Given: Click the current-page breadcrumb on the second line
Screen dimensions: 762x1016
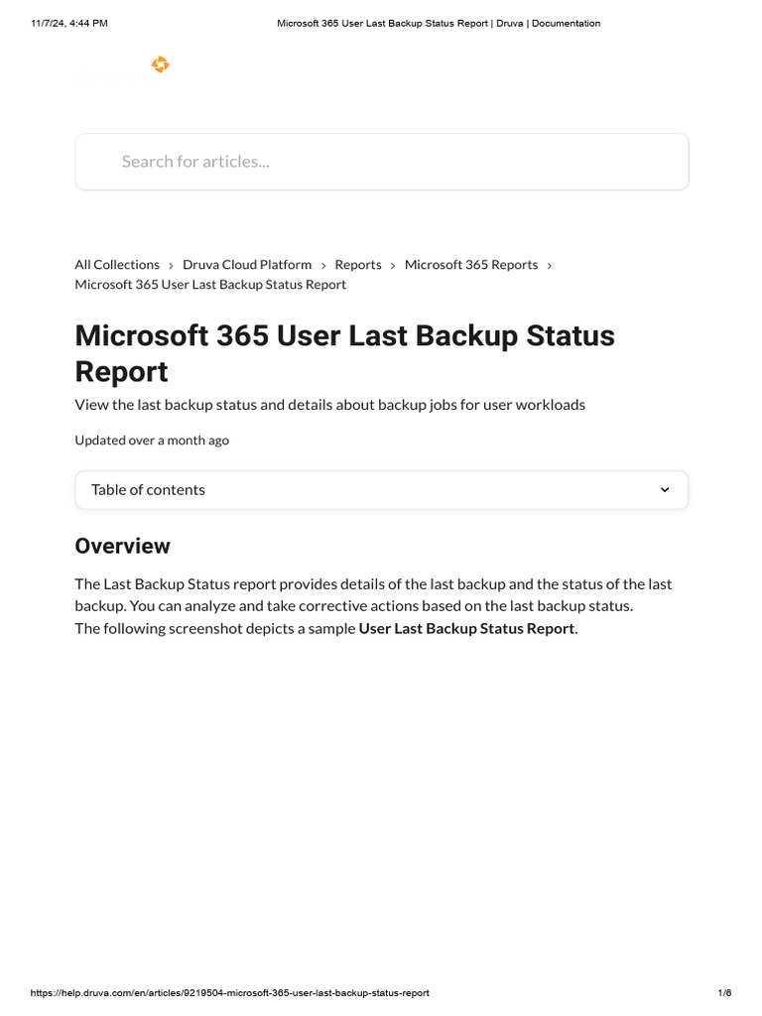Looking at the screenshot, I should click(x=210, y=285).
